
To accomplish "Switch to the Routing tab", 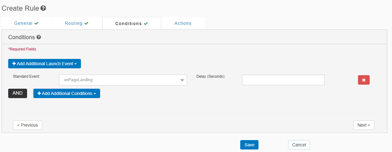I will (74, 23).
